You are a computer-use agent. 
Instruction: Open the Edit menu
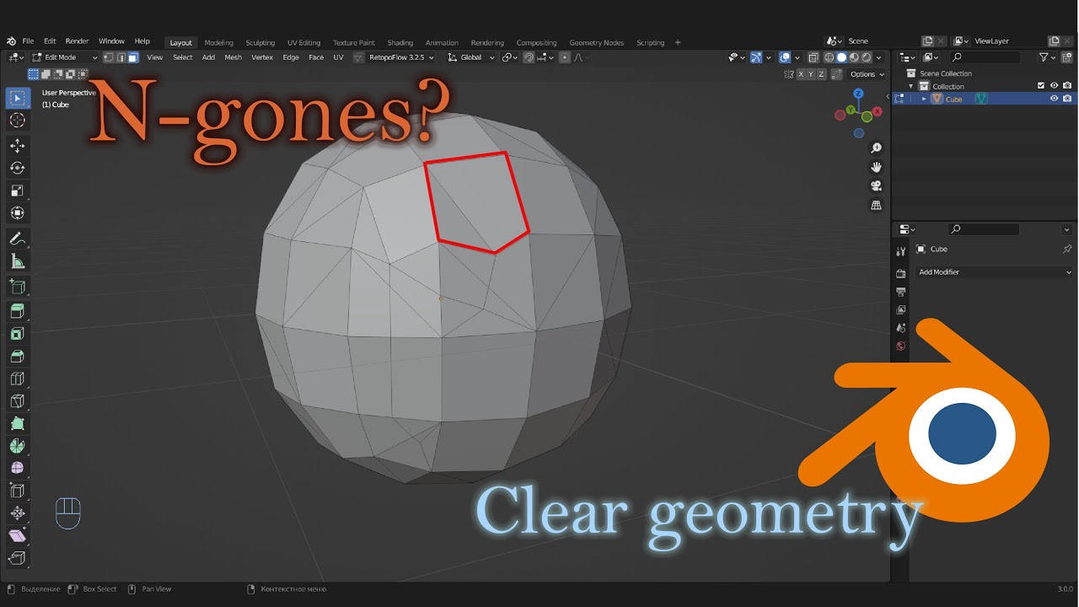coord(50,40)
